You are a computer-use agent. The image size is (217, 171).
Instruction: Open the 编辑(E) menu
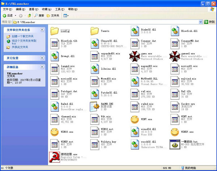[x=21, y=9]
